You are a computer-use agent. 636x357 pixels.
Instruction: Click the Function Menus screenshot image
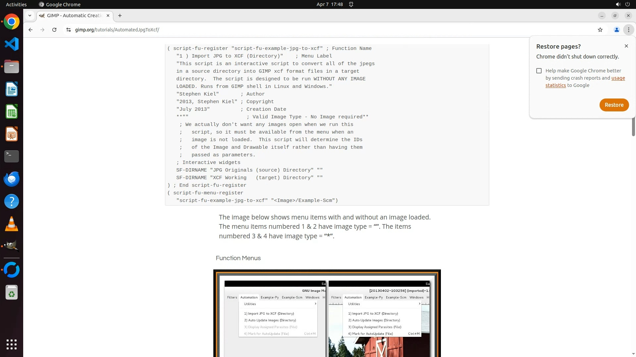click(x=327, y=313)
